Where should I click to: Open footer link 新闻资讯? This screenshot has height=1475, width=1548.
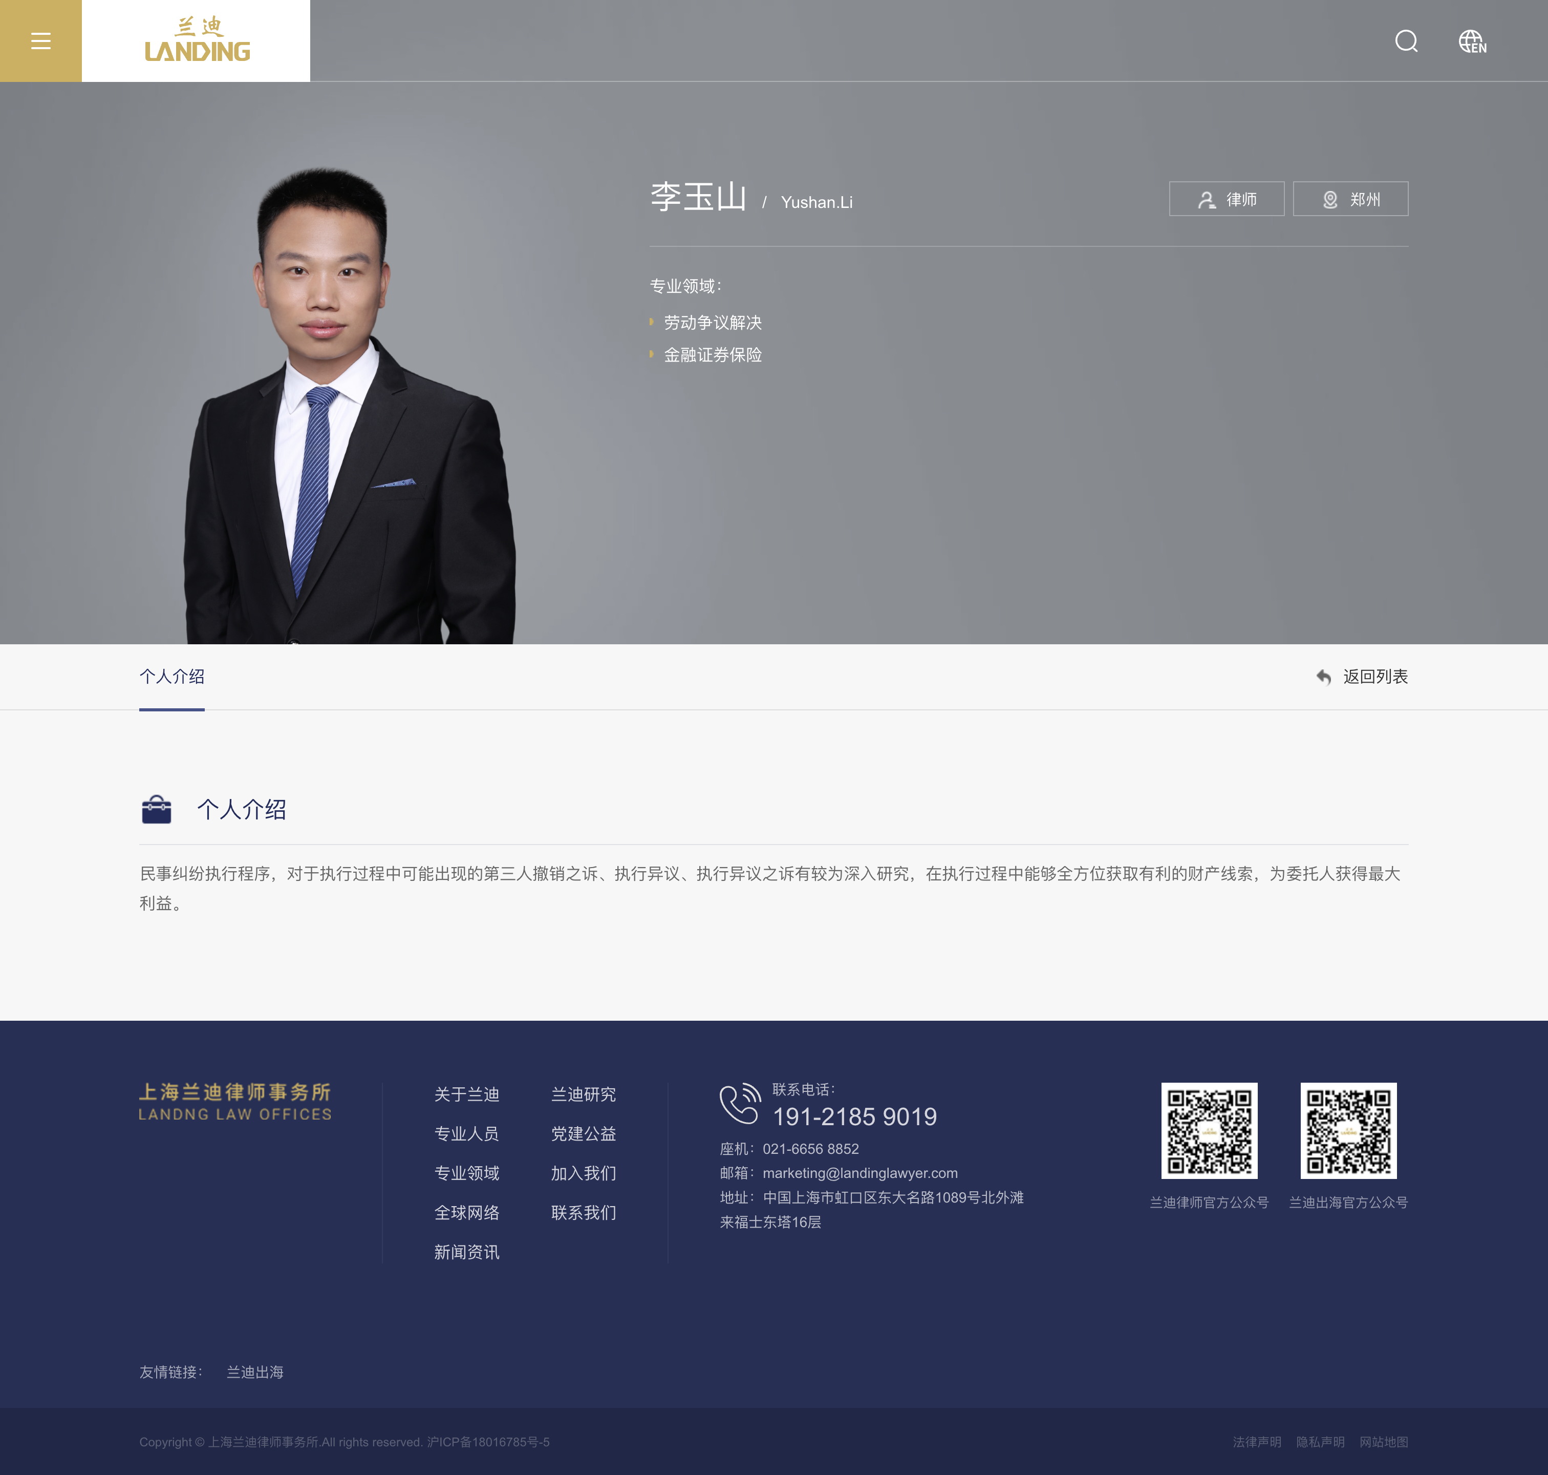(467, 1252)
